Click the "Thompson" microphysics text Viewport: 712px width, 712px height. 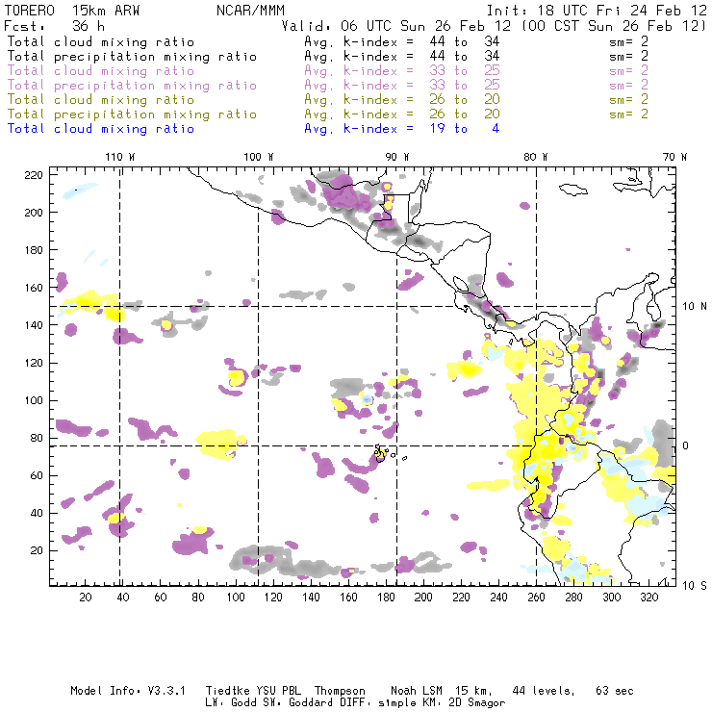pyautogui.click(x=340, y=691)
